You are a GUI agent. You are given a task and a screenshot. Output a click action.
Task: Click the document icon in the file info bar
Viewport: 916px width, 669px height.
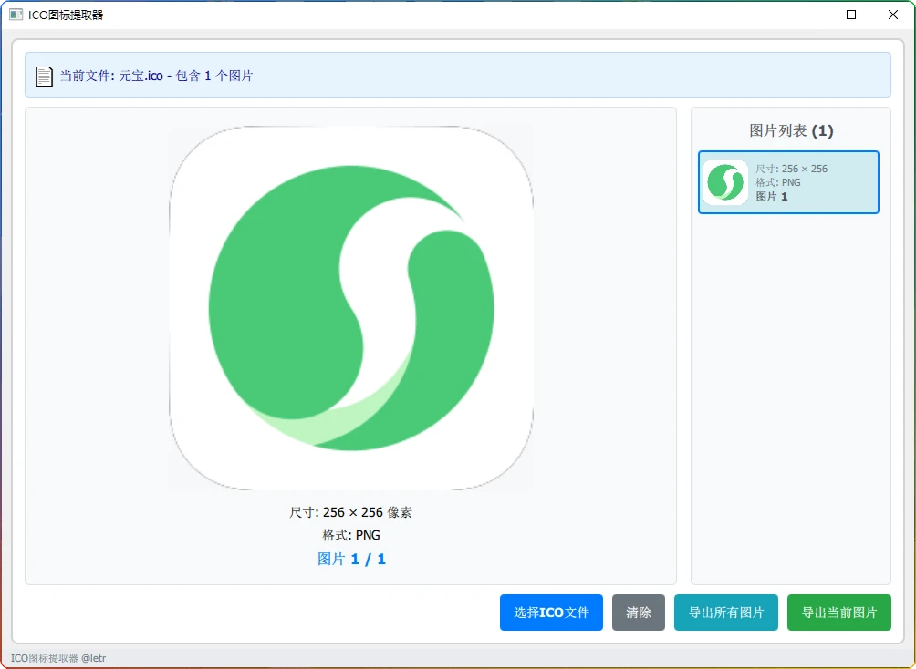pos(44,76)
